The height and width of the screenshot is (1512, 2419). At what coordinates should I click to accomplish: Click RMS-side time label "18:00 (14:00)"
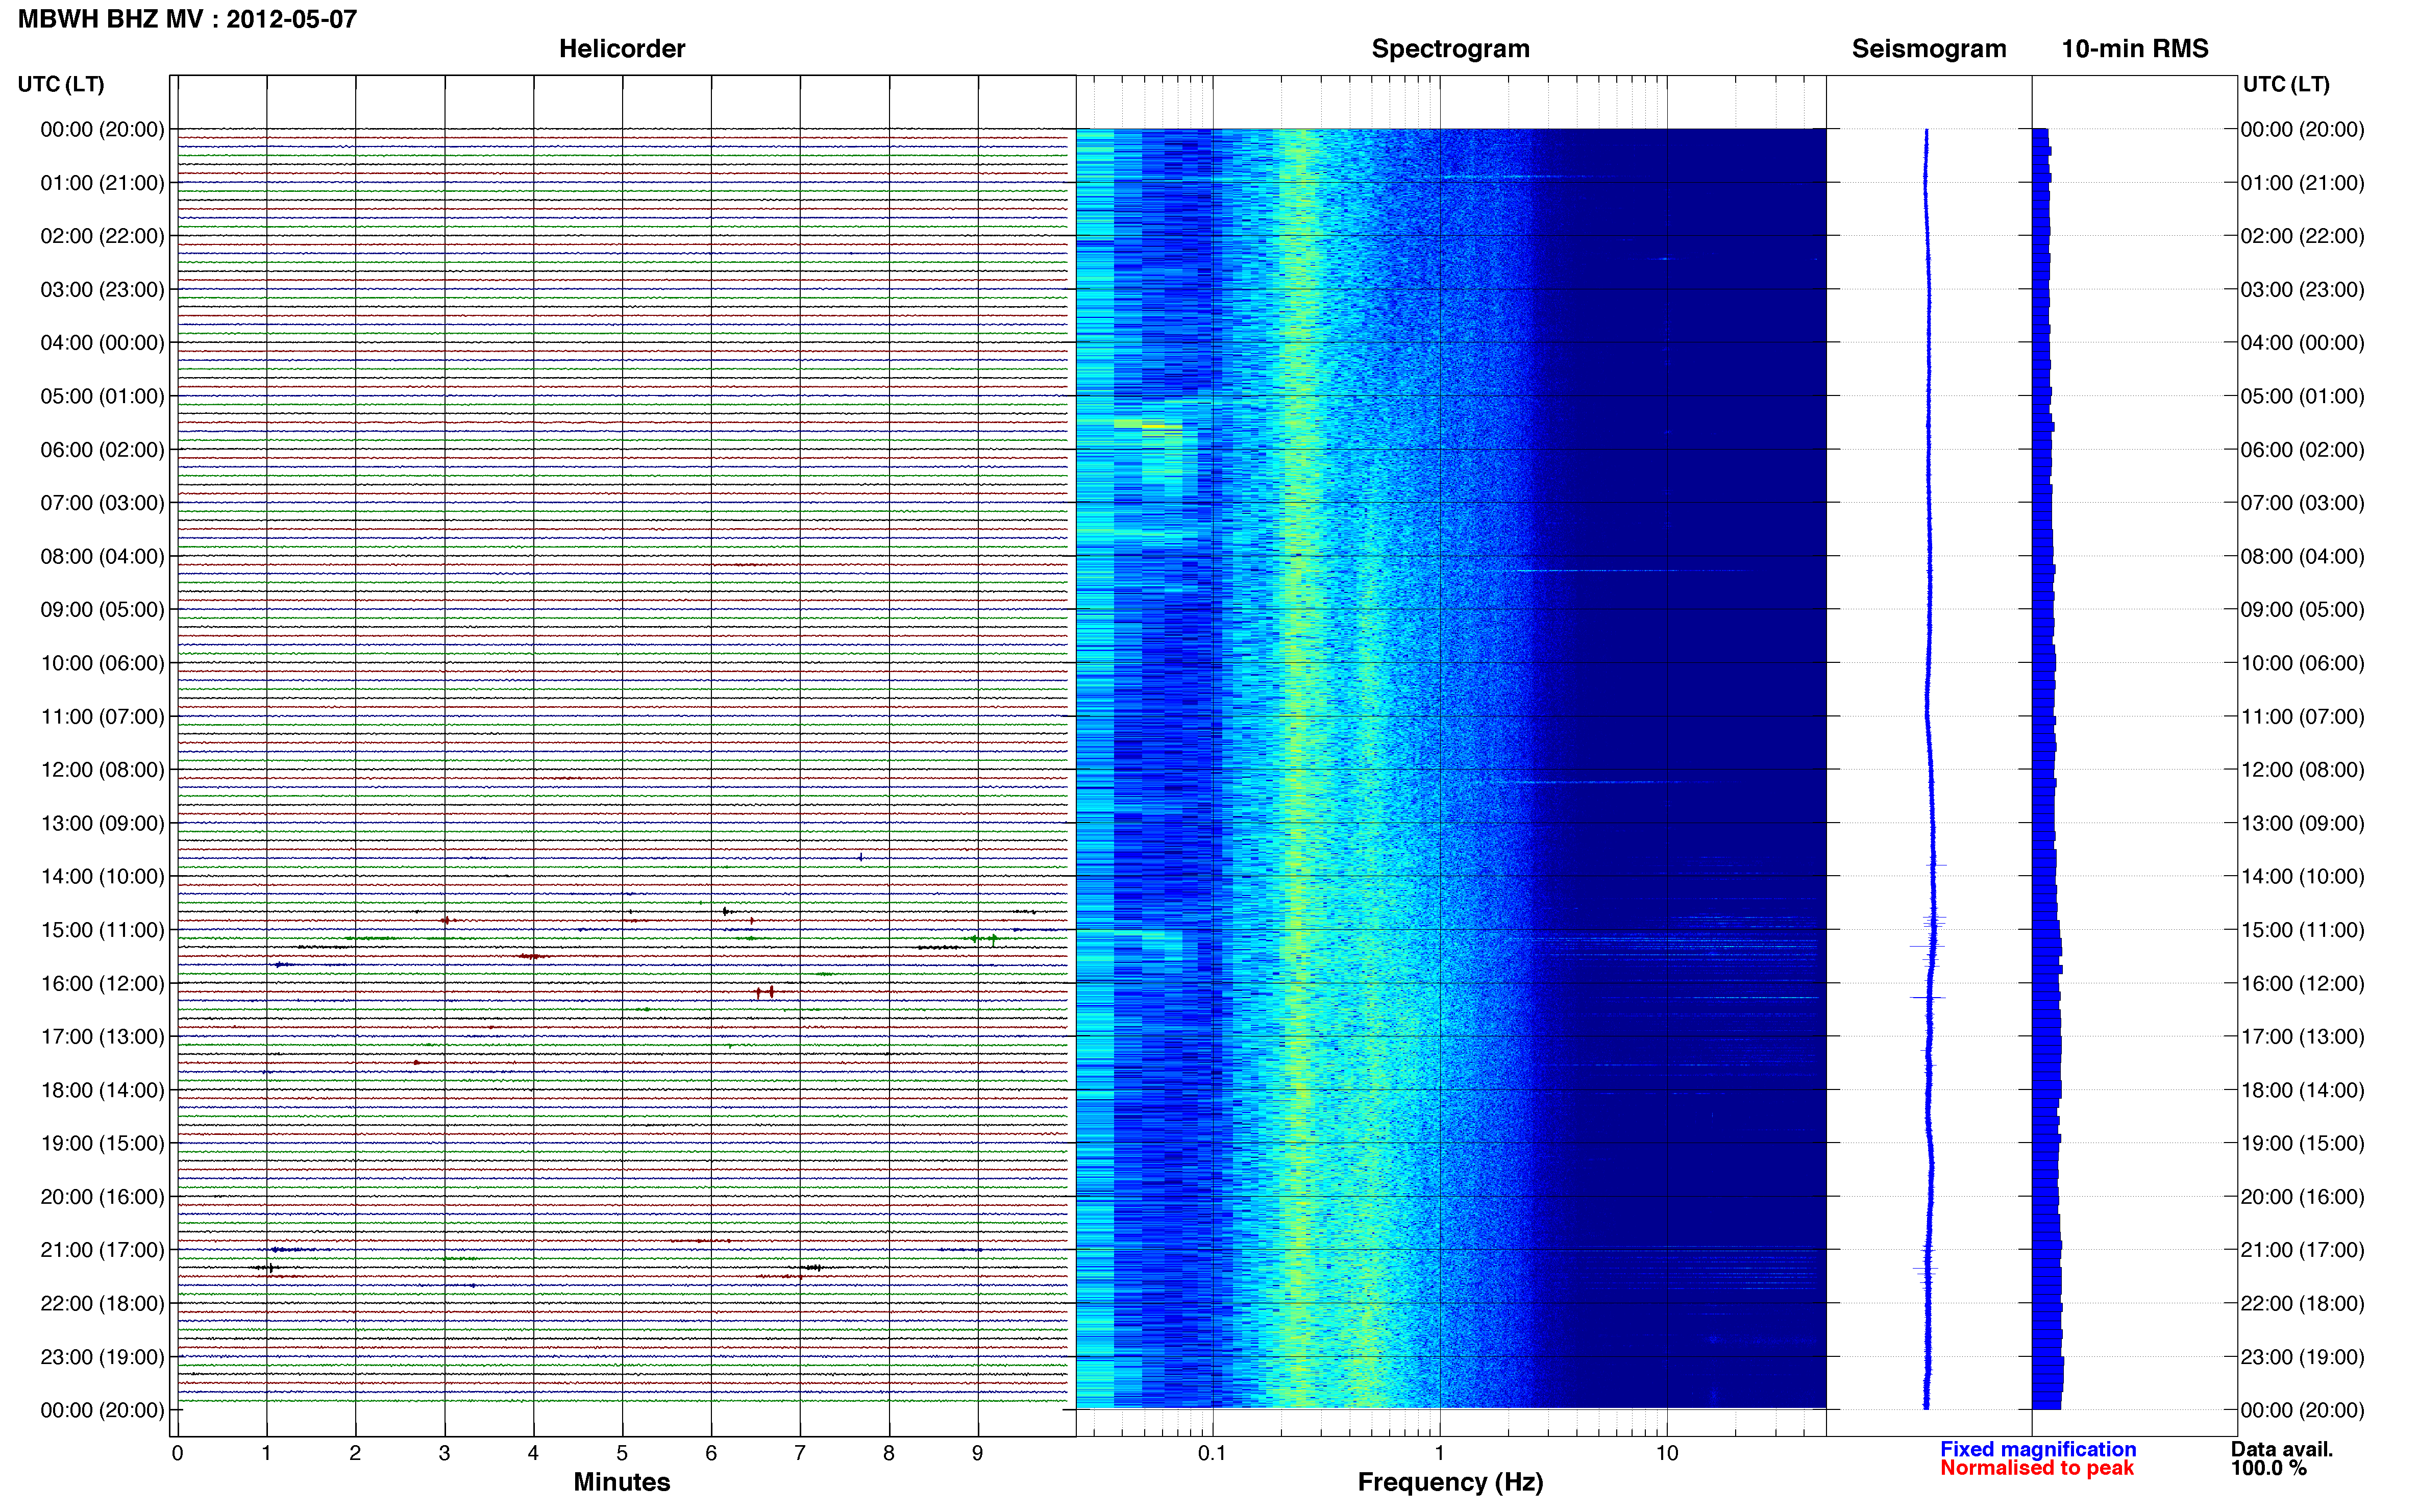[x=2302, y=1090]
